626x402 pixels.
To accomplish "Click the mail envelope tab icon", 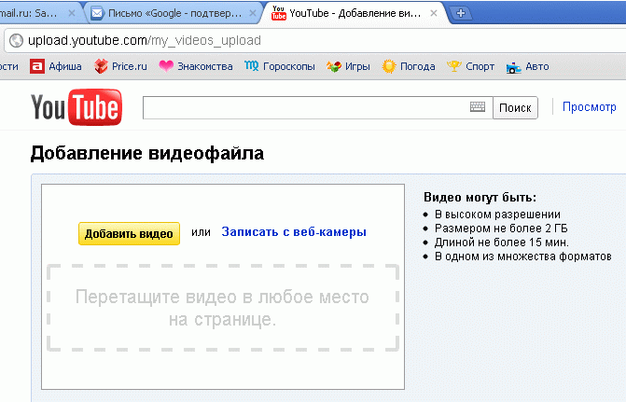I will 97,13.
